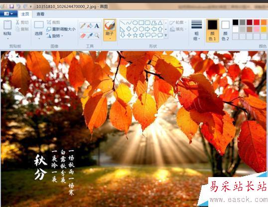Select 颜色 1 foreground color box
268x207 pixels.
[x=212, y=30]
